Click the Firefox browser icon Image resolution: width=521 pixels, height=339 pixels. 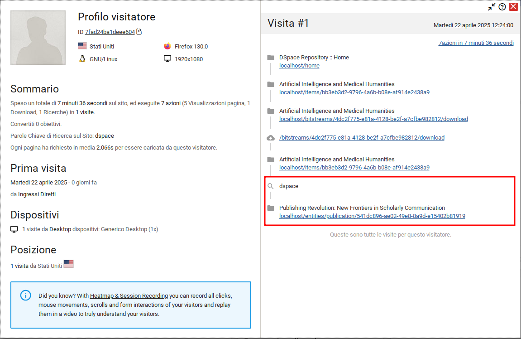tap(167, 46)
